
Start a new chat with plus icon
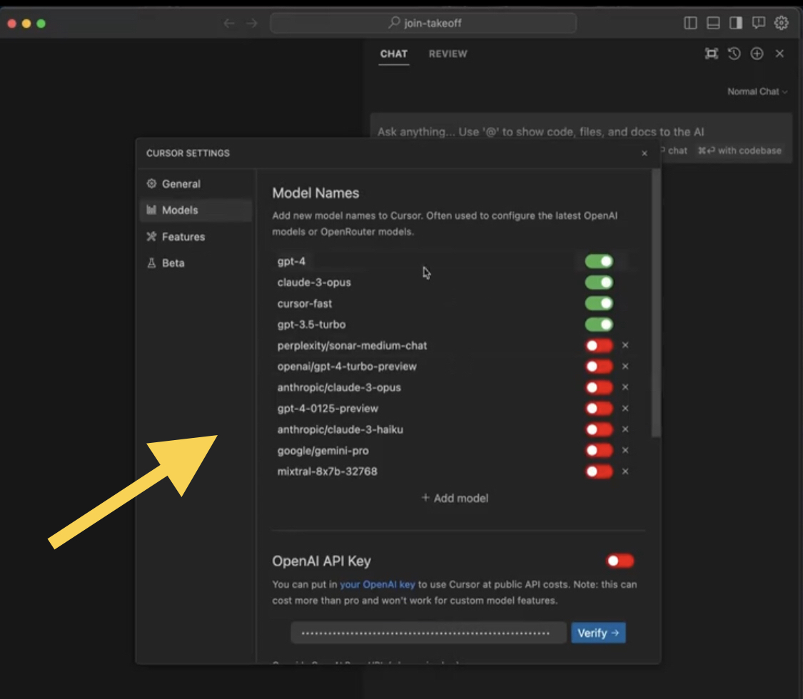pyautogui.click(x=757, y=53)
